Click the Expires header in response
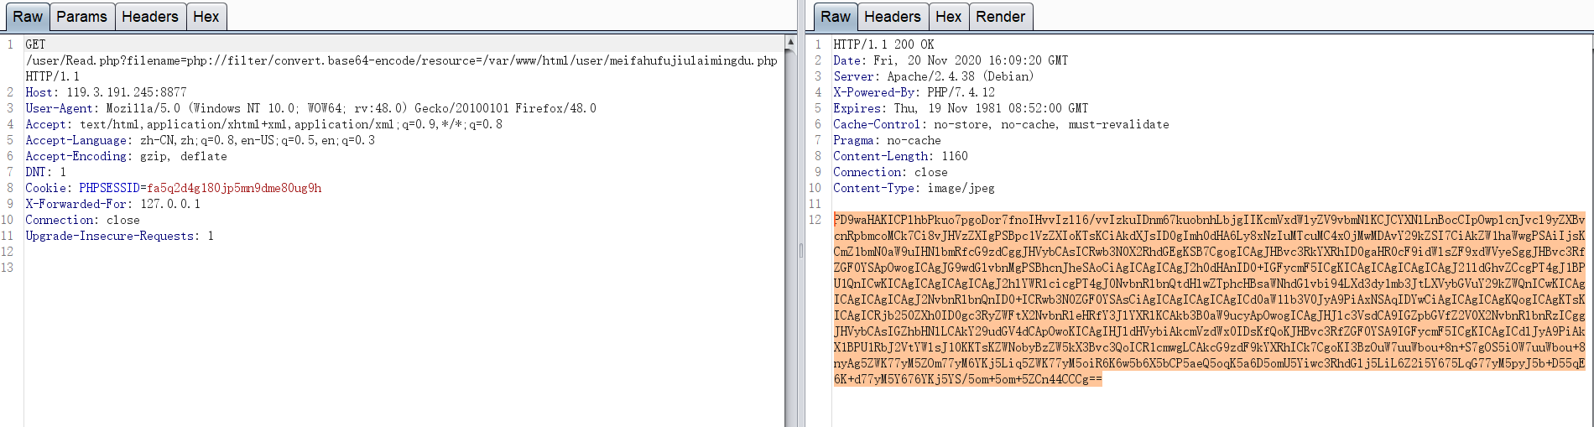Image resolution: width=1594 pixels, height=427 pixels. (x=961, y=108)
